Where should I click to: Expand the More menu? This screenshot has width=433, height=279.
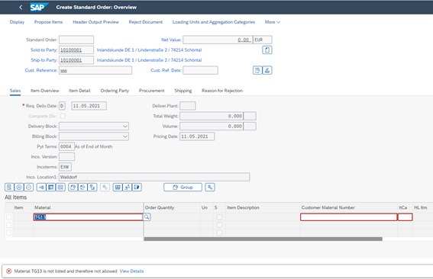coord(273,22)
